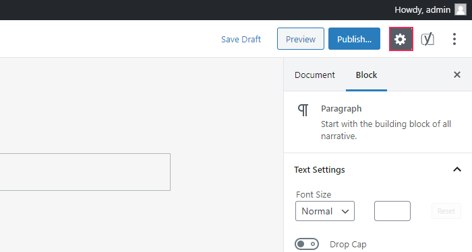Click the Publish… button

pyautogui.click(x=354, y=39)
